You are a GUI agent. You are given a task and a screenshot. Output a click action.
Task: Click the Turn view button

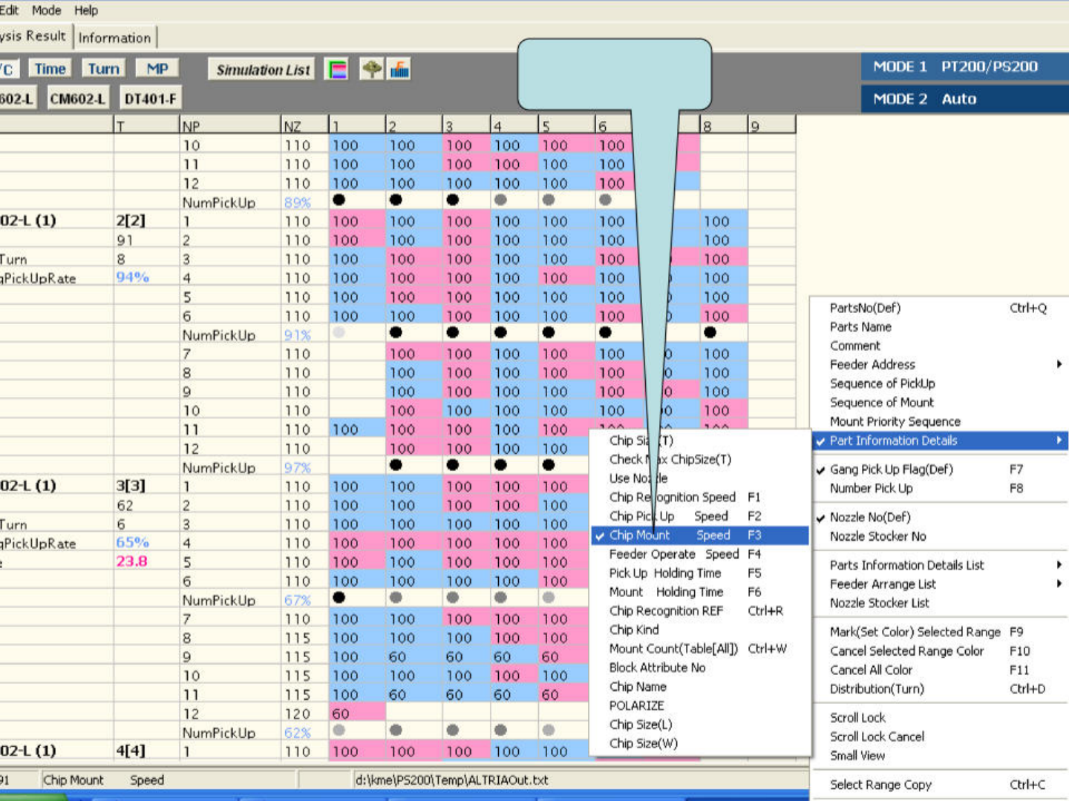[x=103, y=69]
